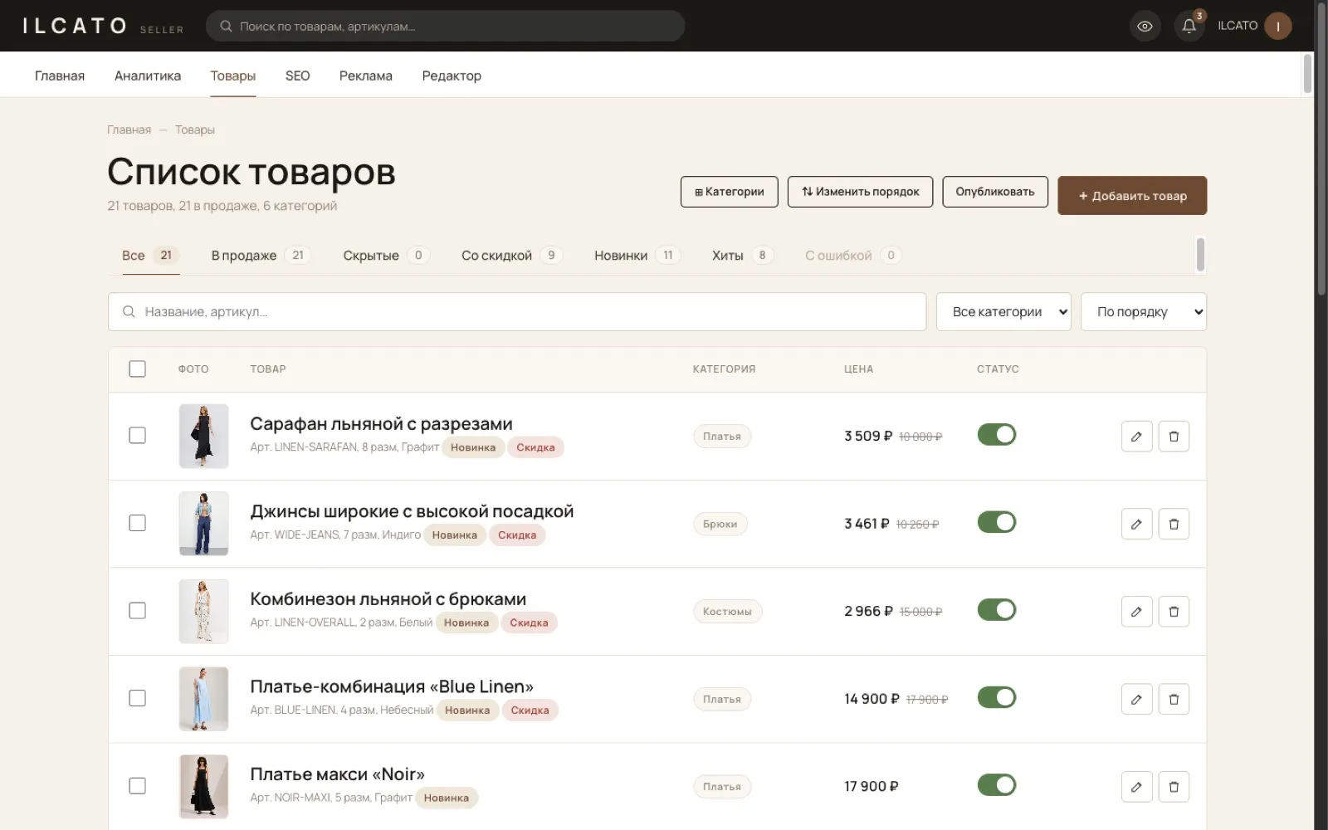1328x830 pixels.
Task: Open the Реклама section
Action: click(x=366, y=76)
